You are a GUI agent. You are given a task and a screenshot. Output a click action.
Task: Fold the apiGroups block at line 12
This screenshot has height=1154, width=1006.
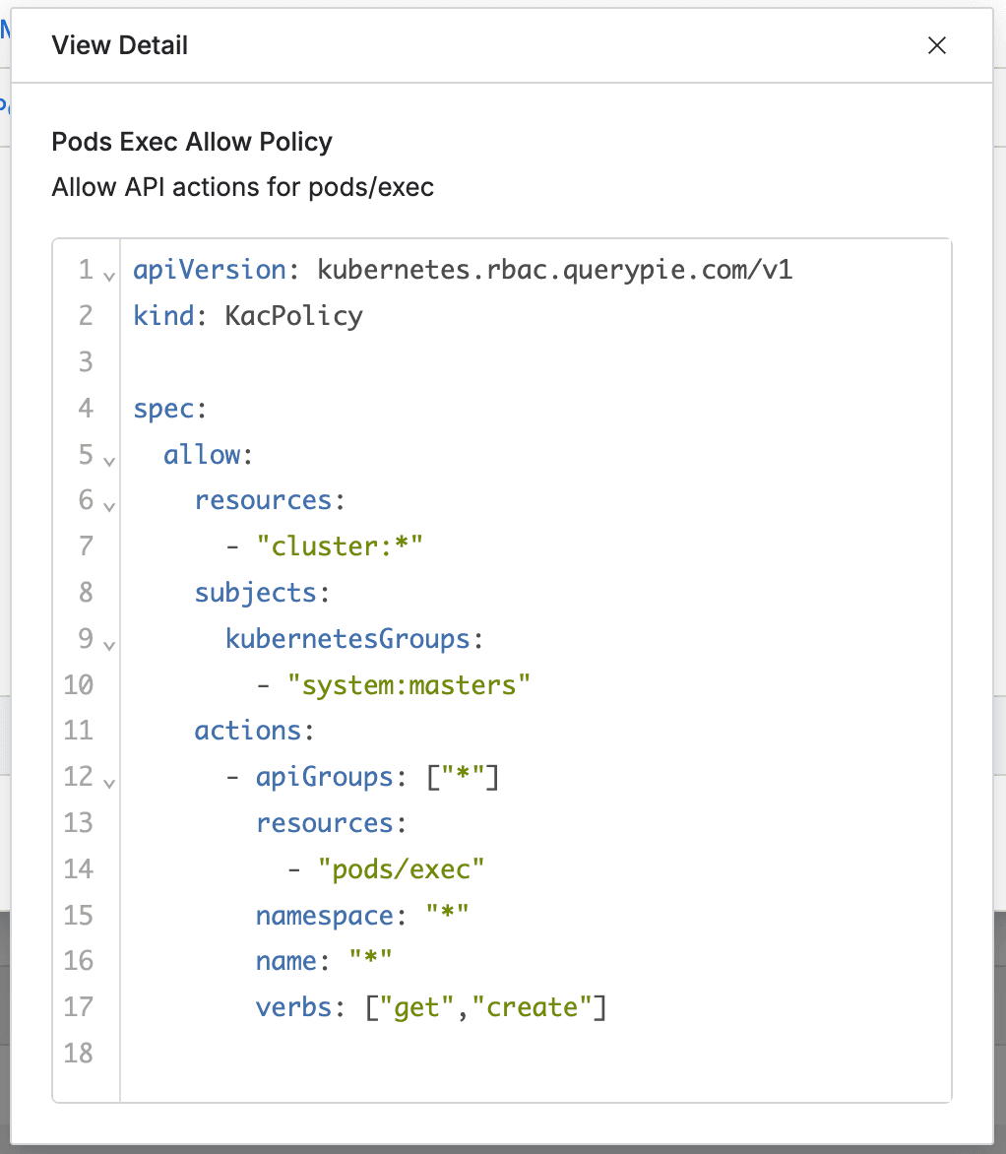[x=109, y=783]
